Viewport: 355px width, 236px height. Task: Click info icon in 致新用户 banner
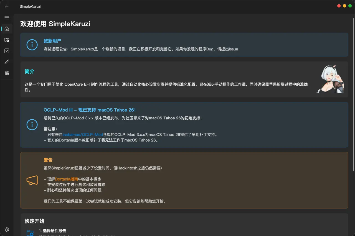32,45
